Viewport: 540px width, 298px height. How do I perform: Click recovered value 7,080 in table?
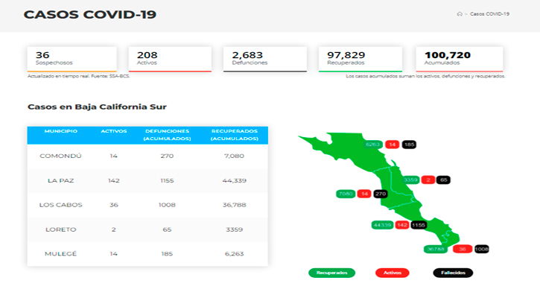point(234,156)
